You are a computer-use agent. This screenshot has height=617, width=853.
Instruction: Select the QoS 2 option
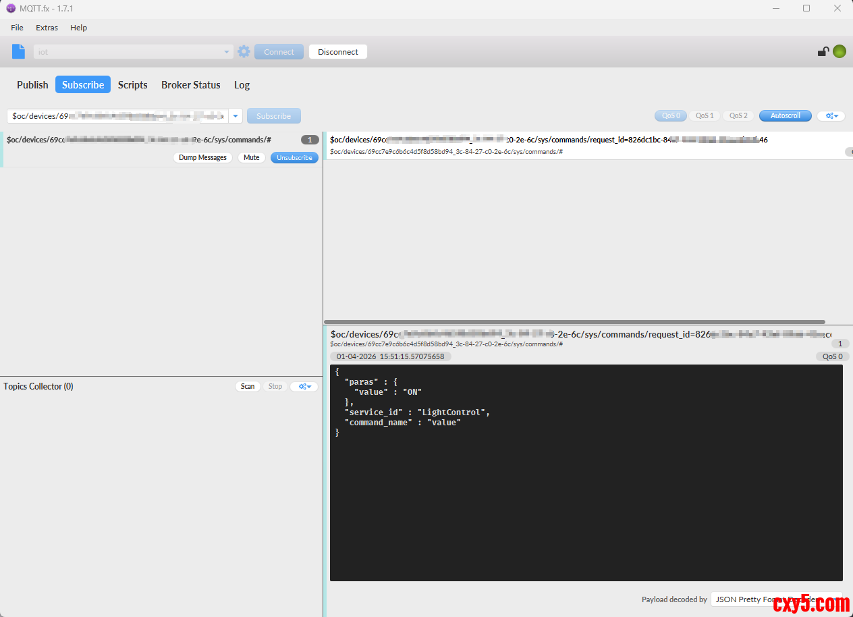(738, 116)
